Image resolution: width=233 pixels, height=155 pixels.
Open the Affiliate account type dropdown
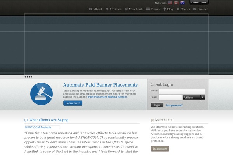194,98
